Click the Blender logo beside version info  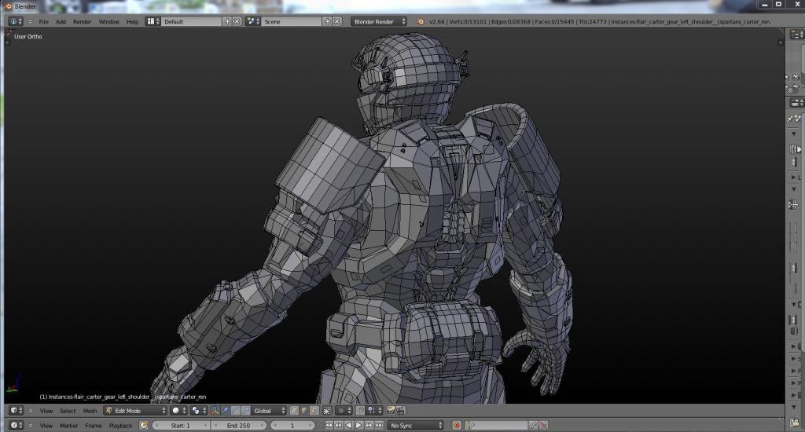[x=421, y=21]
